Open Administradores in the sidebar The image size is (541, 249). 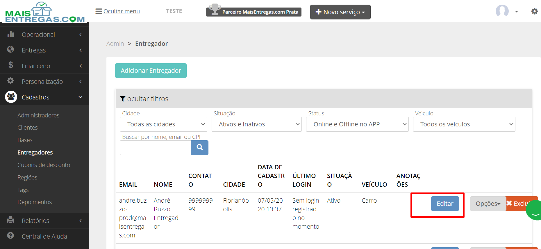(x=38, y=115)
